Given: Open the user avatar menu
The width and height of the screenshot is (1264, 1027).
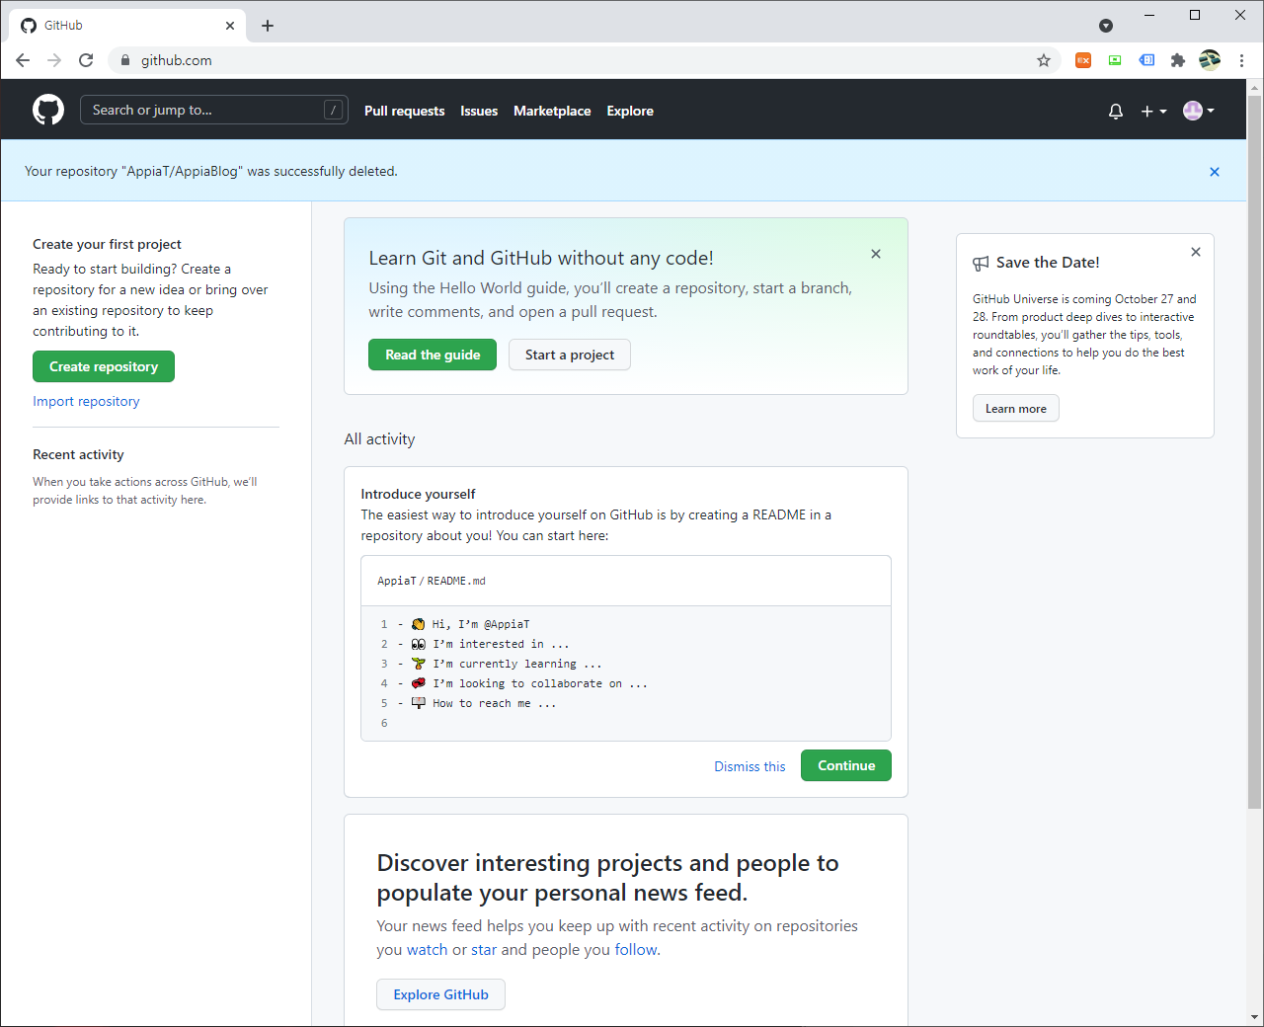Looking at the screenshot, I should pyautogui.click(x=1199, y=111).
